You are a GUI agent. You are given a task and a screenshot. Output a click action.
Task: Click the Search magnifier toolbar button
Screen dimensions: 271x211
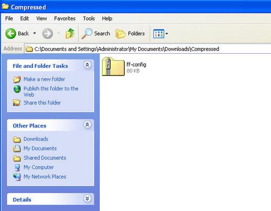[95, 34]
